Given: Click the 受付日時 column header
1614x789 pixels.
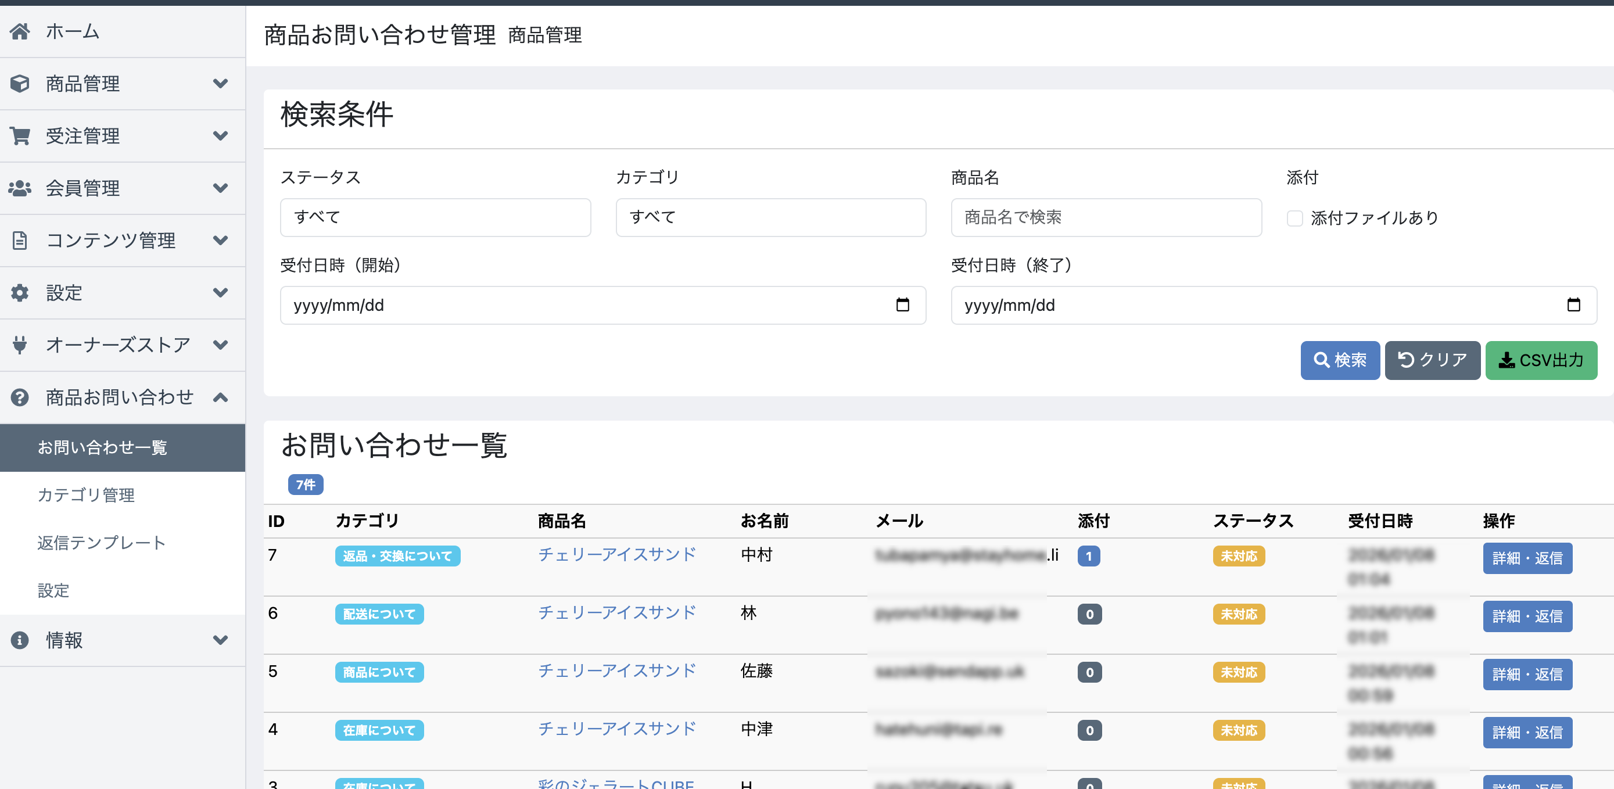Looking at the screenshot, I should pos(1380,521).
